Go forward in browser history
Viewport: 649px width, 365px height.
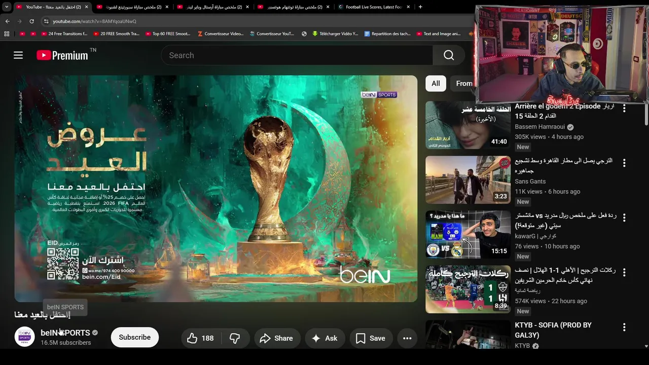(19, 21)
